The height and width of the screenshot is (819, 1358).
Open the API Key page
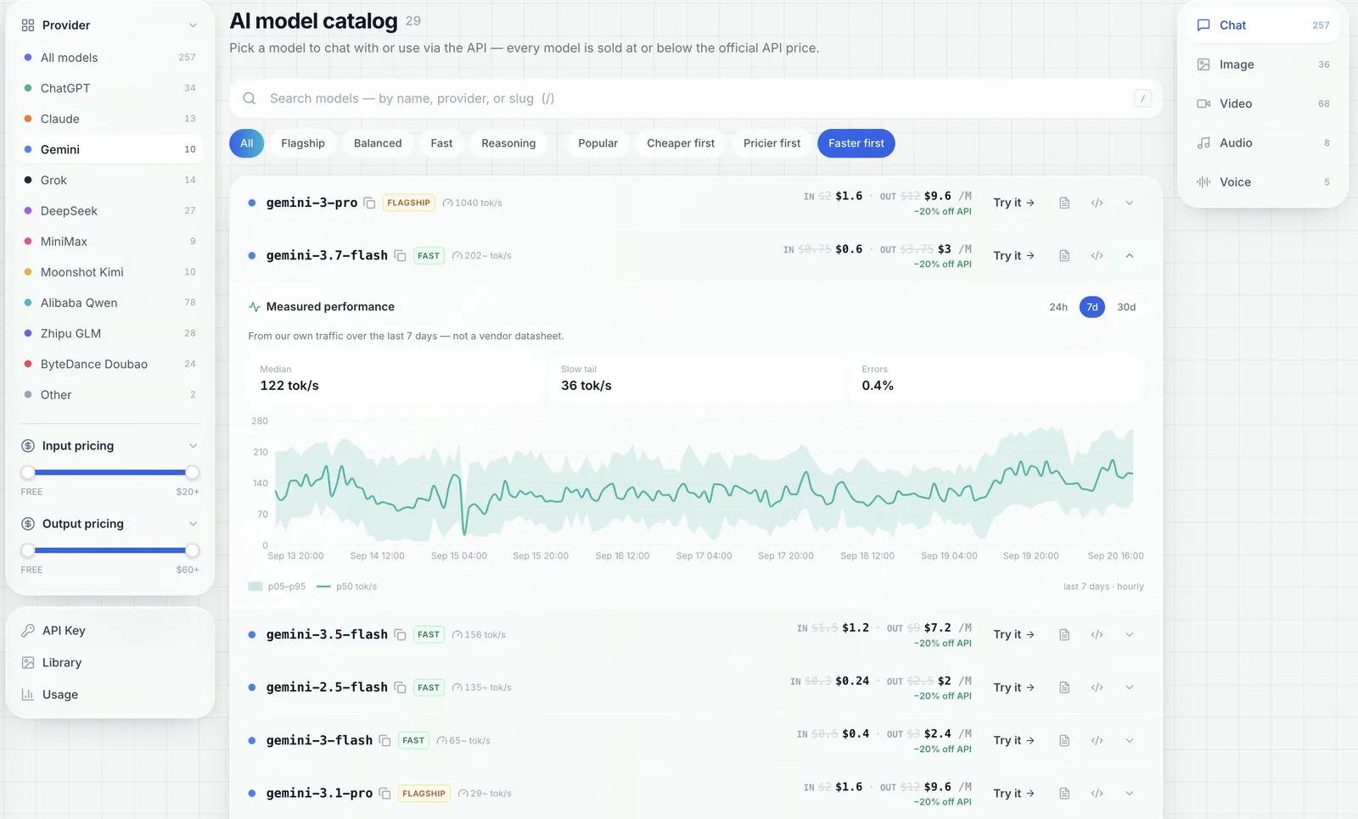coord(110,631)
